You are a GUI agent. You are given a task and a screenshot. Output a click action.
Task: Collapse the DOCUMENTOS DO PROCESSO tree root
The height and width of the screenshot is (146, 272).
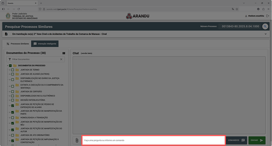point(8,66)
